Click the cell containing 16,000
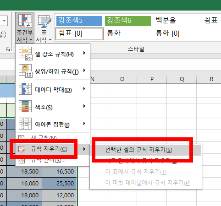The height and width of the screenshot is (206, 221). click(24, 184)
